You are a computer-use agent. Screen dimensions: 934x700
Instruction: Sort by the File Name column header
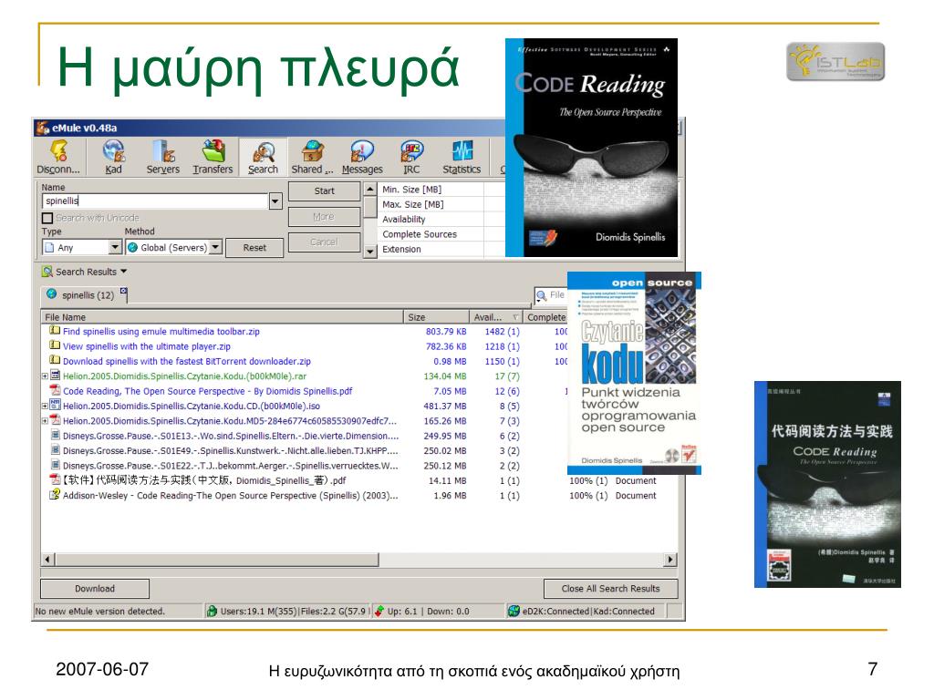[222, 316]
